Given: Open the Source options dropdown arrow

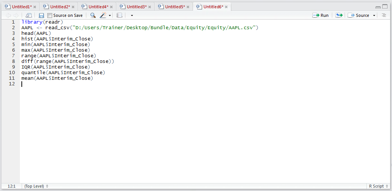Looking at the screenshot, I should [374, 16].
